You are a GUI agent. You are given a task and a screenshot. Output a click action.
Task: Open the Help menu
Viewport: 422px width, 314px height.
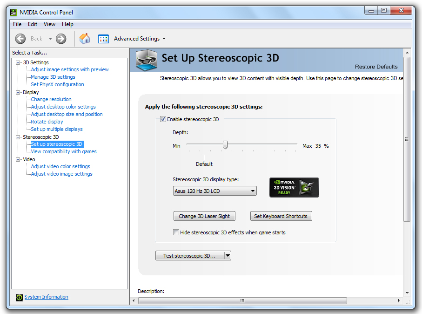[x=67, y=24]
